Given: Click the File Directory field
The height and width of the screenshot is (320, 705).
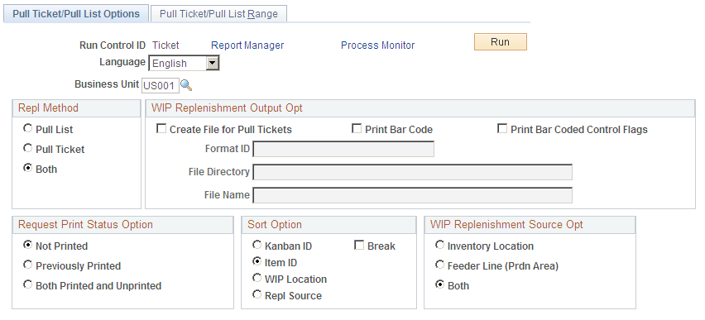Looking at the screenshot, I should point(412,172).
